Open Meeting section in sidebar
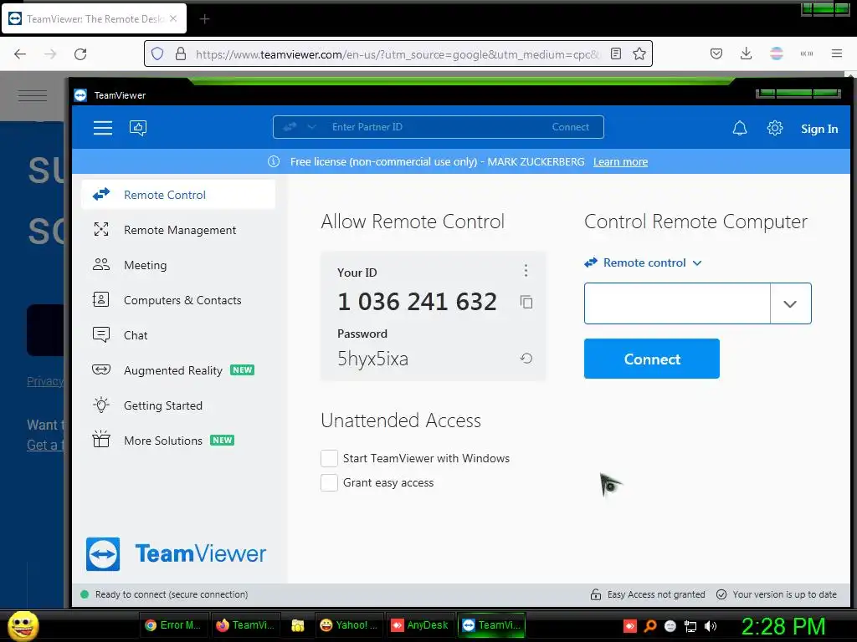 pos(178,265)
